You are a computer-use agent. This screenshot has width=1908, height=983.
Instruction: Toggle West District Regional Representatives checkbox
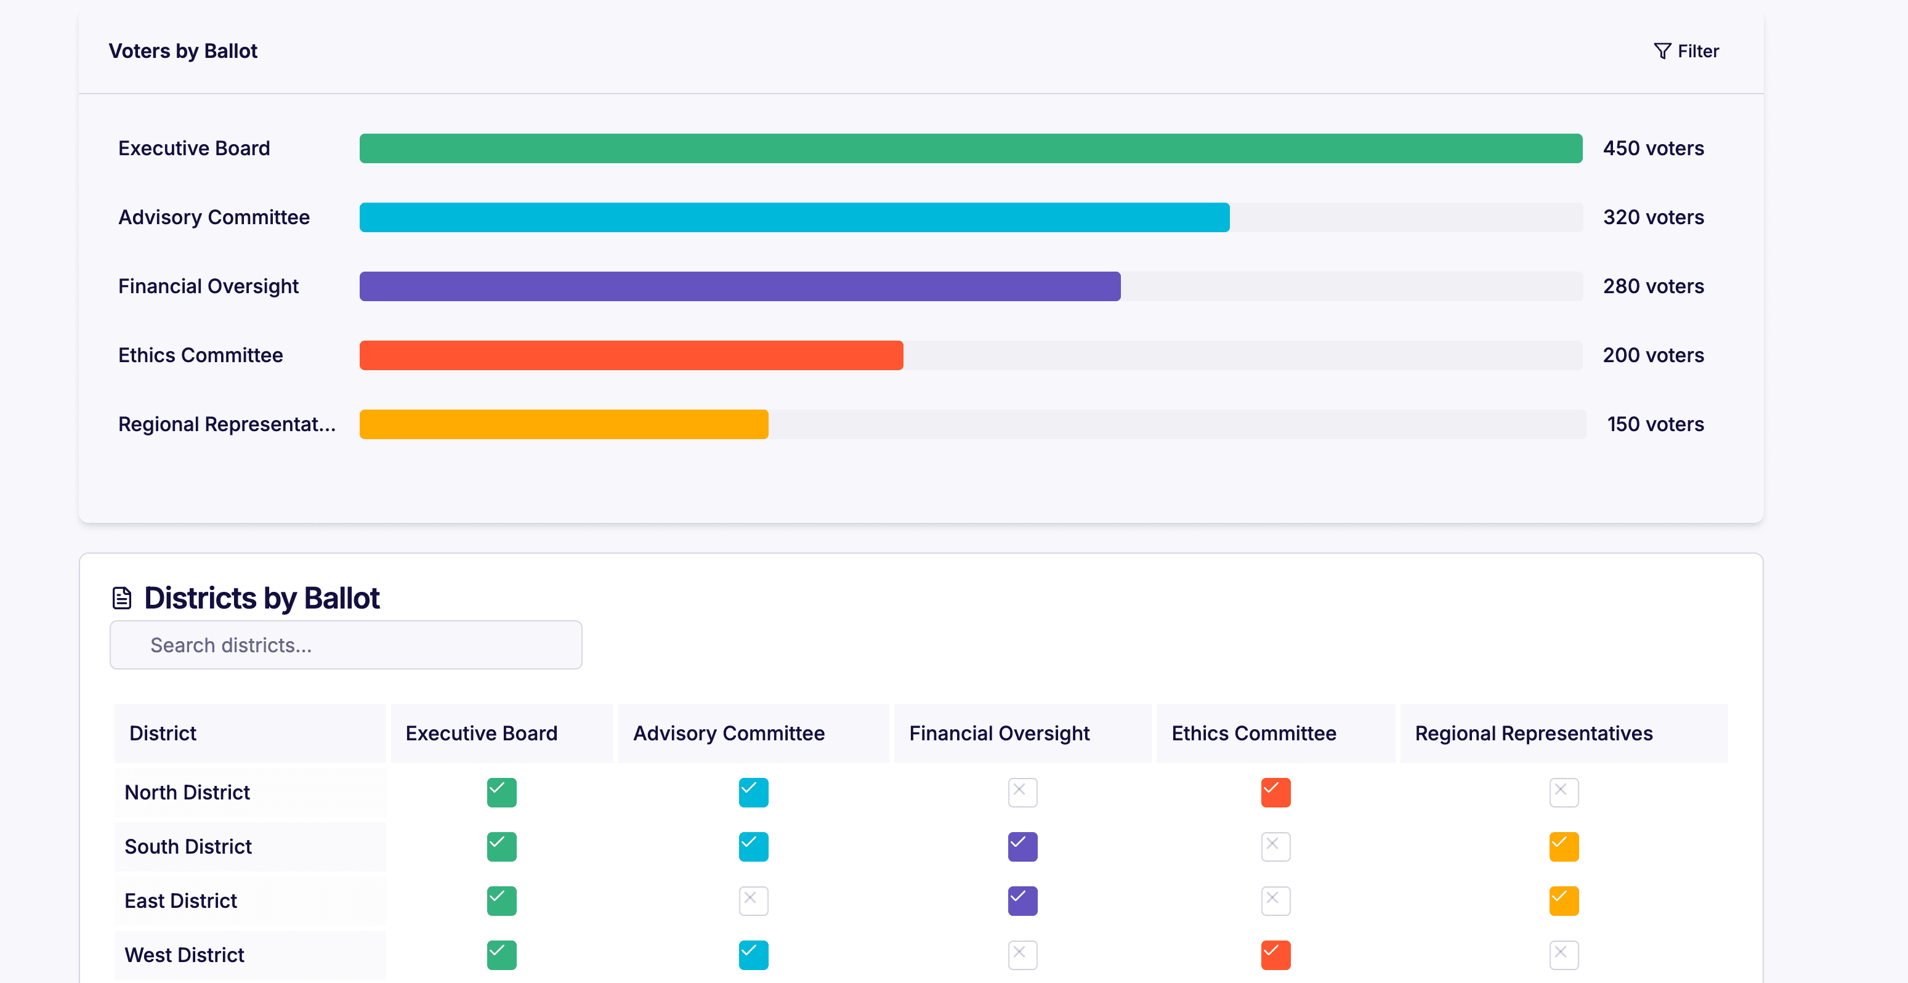(x=1564, y=955)
